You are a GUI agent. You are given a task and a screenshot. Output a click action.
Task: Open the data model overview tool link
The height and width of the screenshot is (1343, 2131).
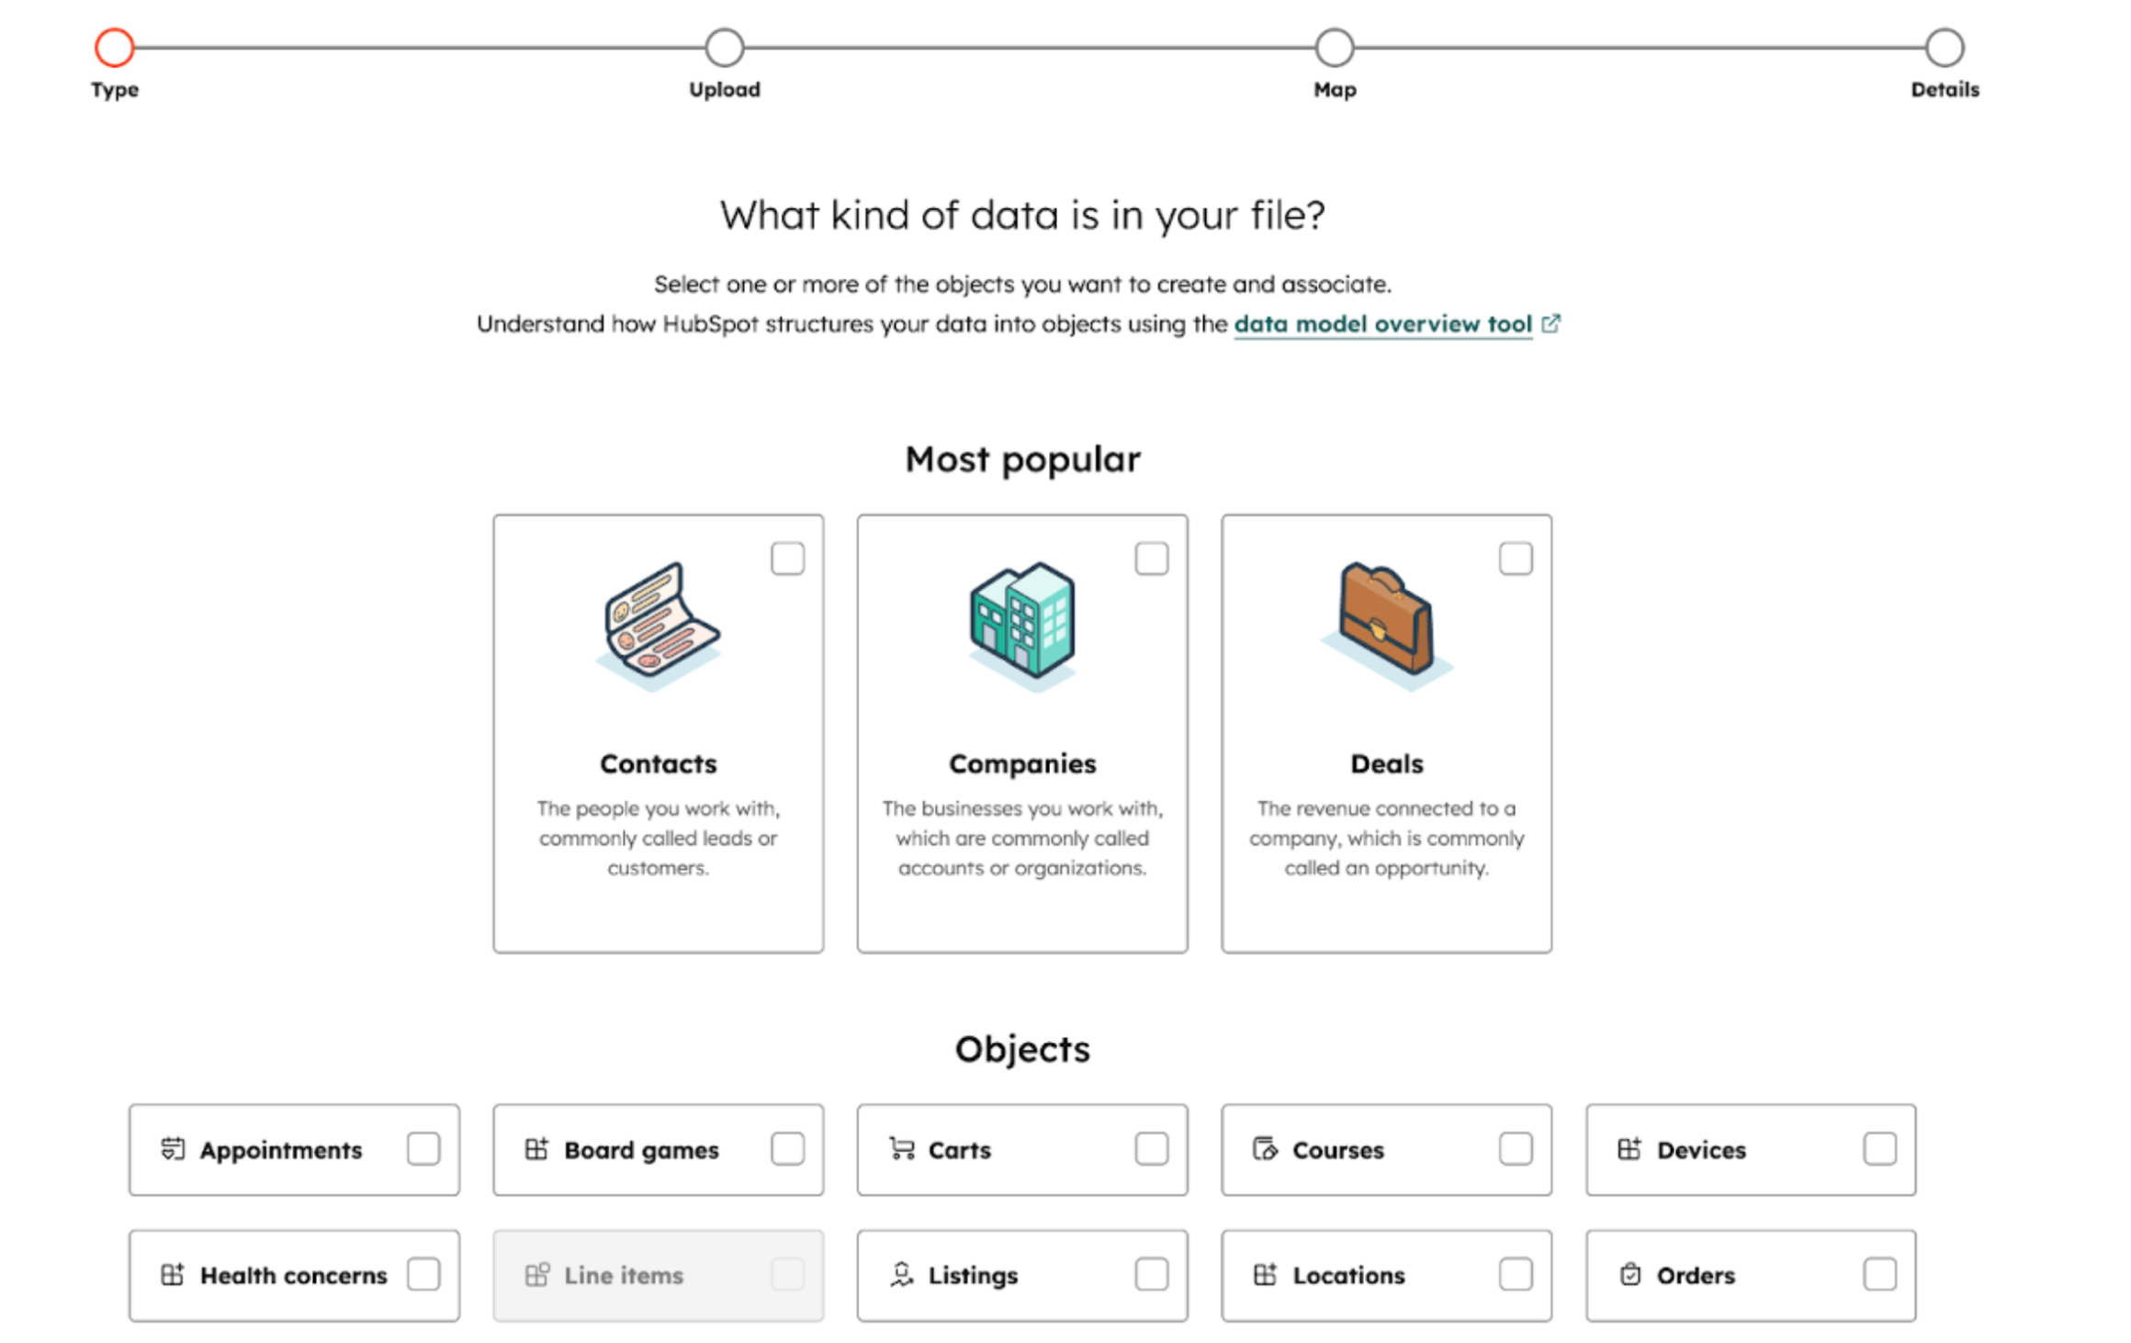point(1382,324)
